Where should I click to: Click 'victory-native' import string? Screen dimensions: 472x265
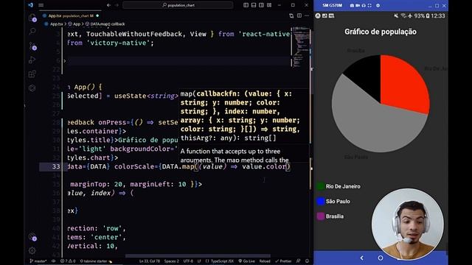point(118,43)
